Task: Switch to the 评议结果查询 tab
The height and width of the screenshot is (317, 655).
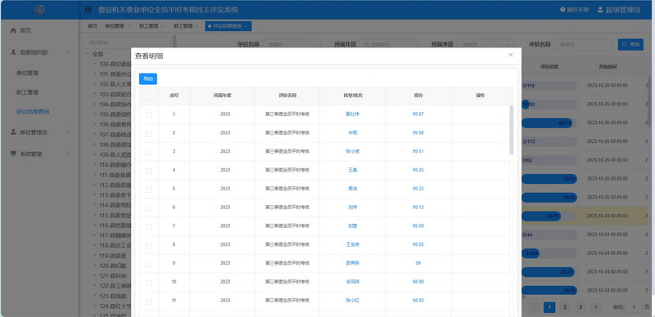Action: click(x=228, y=26)
